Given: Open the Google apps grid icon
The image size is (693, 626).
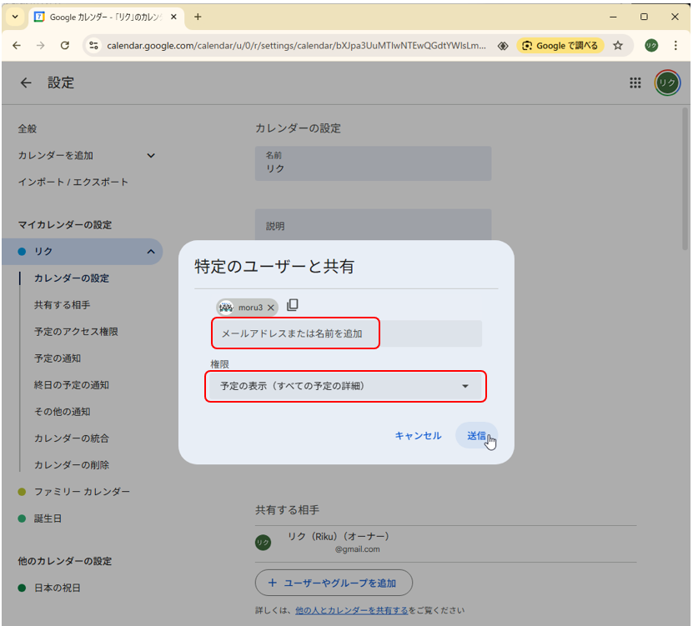Looking at the screenshot, I should 635,83.
